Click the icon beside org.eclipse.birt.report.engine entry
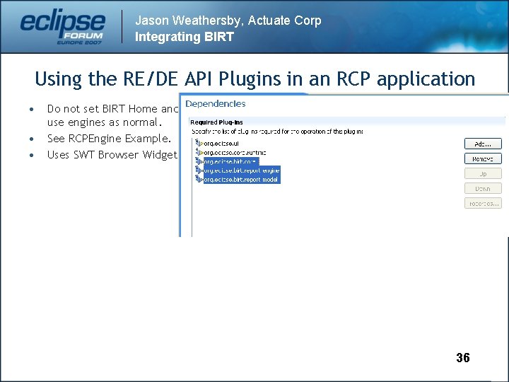The image size is (509, 382). coord(199,170)
